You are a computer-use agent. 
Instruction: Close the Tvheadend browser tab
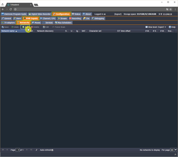(x=31, y=5)
